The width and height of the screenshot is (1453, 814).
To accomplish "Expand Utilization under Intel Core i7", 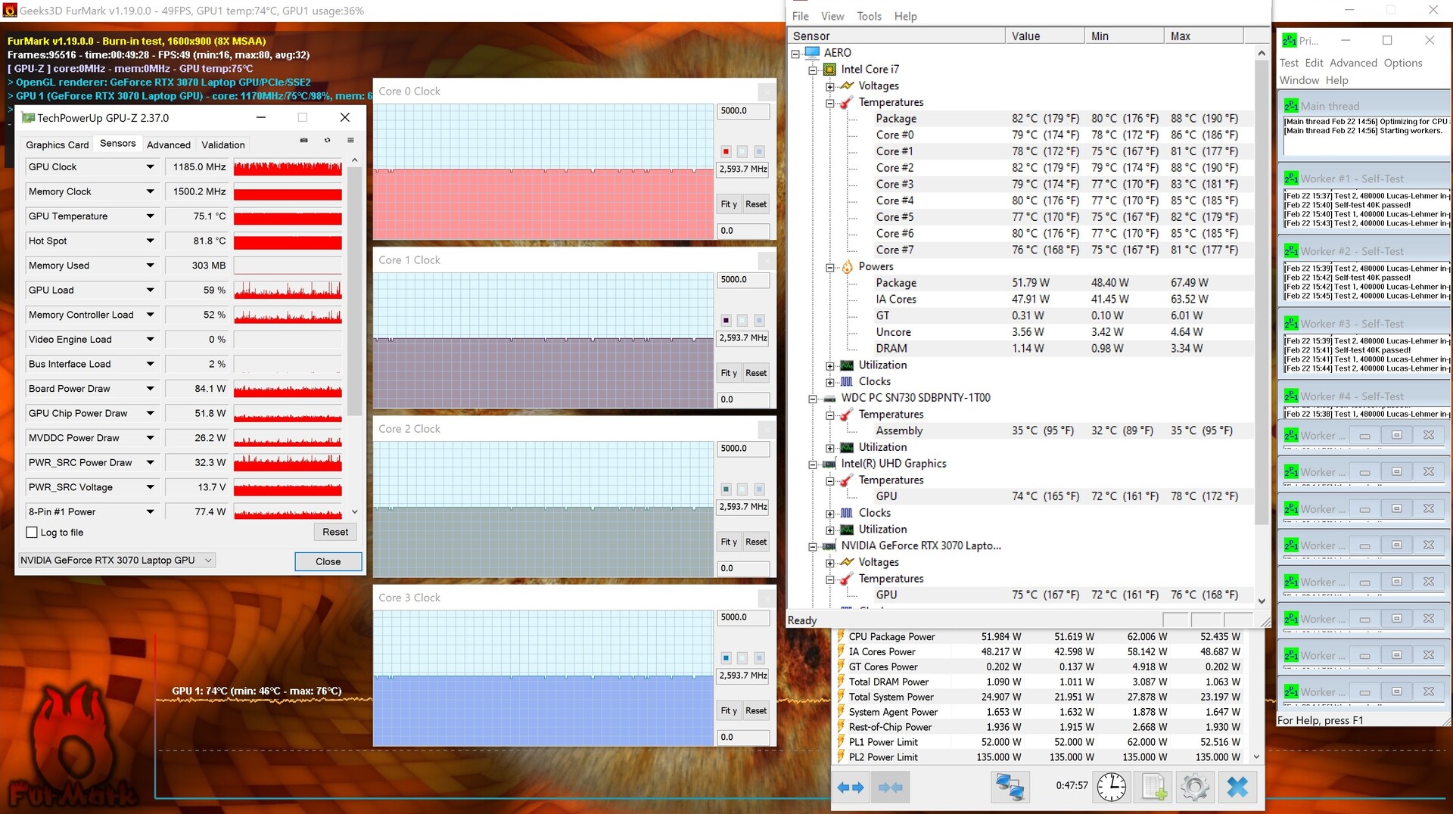I will [830, 365].
